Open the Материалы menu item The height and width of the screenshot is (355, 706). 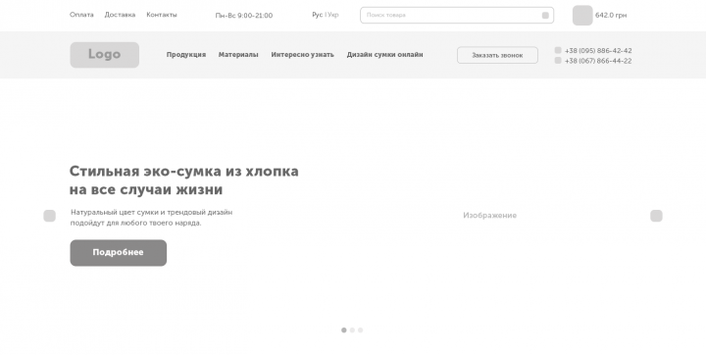(x=238, y=55)
